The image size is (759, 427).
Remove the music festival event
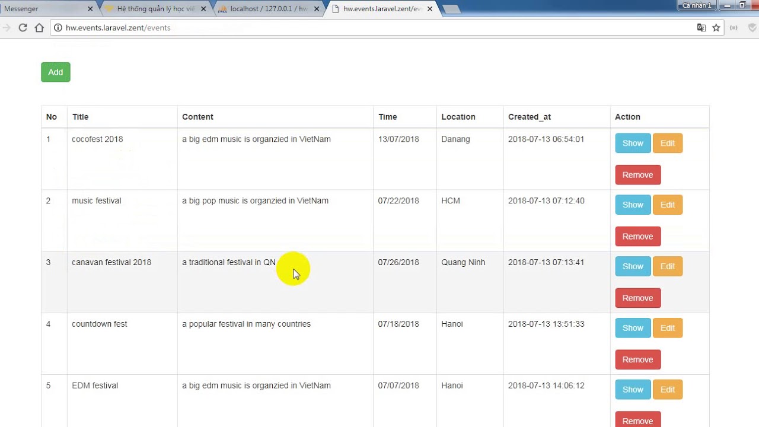(x=638, y=237)
